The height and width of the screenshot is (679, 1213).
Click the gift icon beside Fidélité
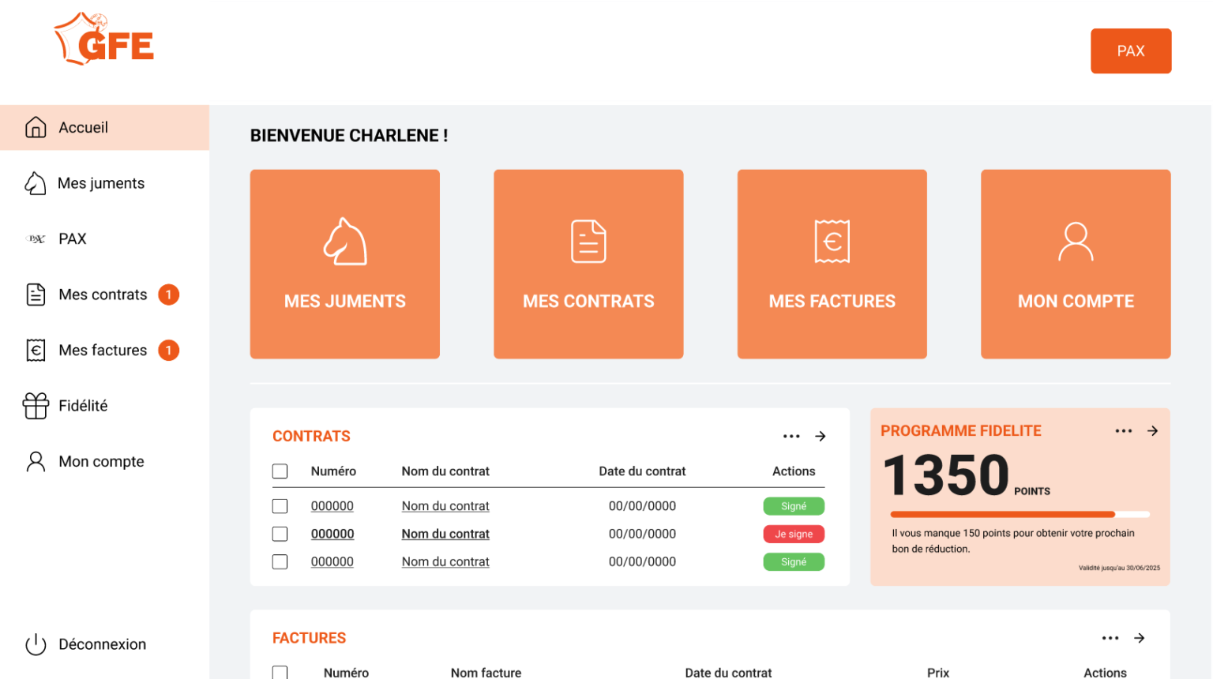(x=36, y=406)
